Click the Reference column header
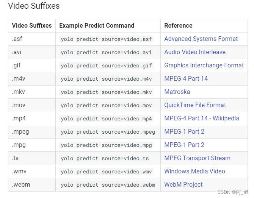This screenshot has width=254, height=198. [178, 26]
